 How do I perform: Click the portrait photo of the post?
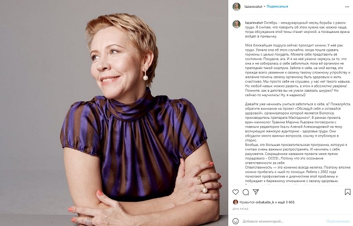pos(114,113)
